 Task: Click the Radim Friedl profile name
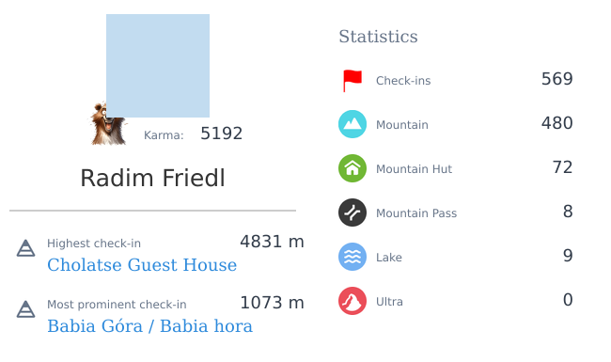coord(152,178)
